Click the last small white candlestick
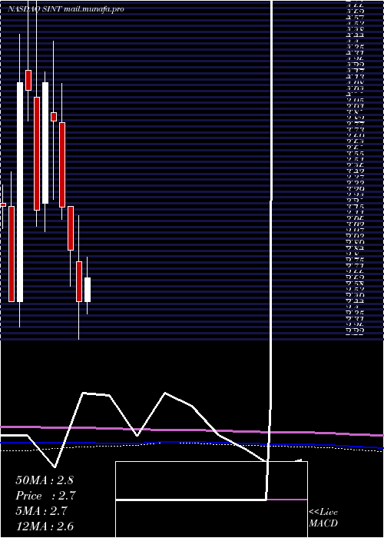384x538 pixels. [x=88, y=290]
